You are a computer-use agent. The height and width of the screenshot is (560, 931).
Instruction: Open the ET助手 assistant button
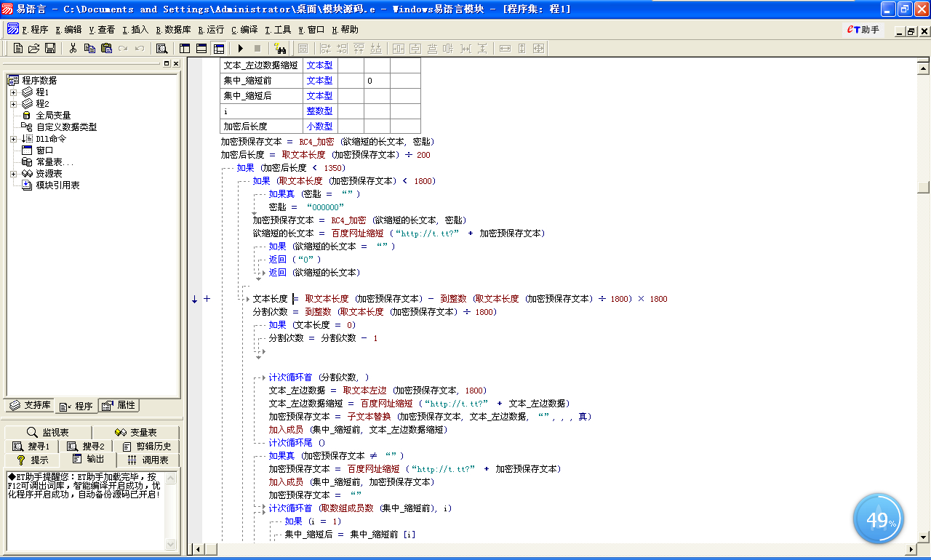[x=863, y=30]
